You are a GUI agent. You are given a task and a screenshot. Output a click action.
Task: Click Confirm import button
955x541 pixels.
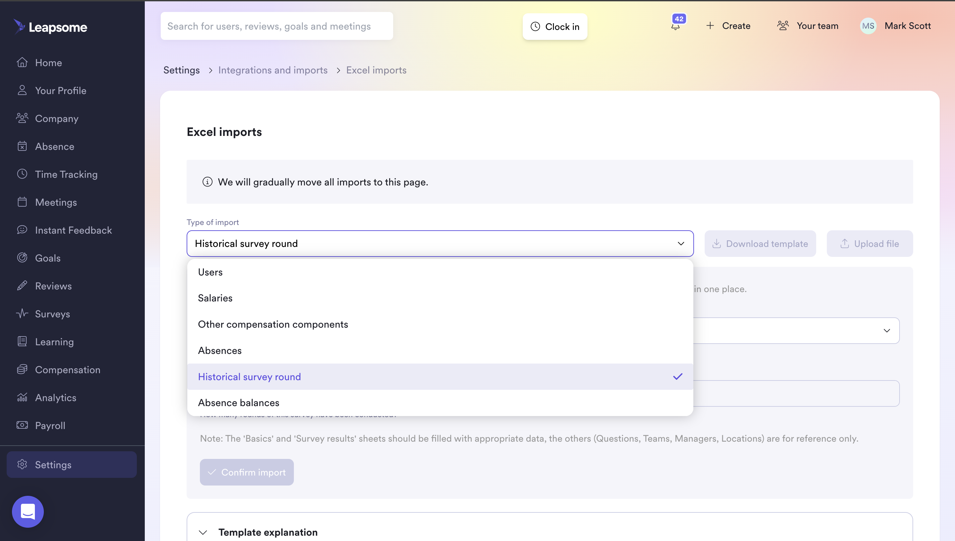coord(247,472)
